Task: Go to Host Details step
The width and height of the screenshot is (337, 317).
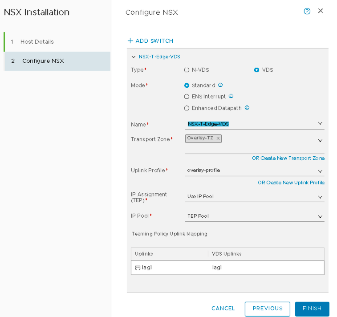Action: coord(37,42)
